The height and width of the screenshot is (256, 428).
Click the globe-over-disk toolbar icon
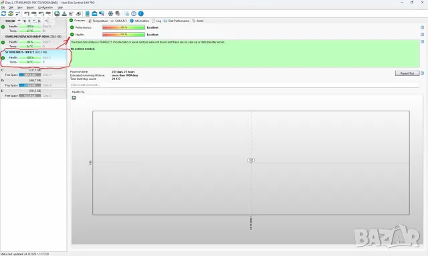[57, 13]
